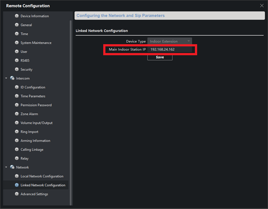Click the Device Information gear icon
The height and width of the screenshot is (209, 268).
(x=17, y=16)
